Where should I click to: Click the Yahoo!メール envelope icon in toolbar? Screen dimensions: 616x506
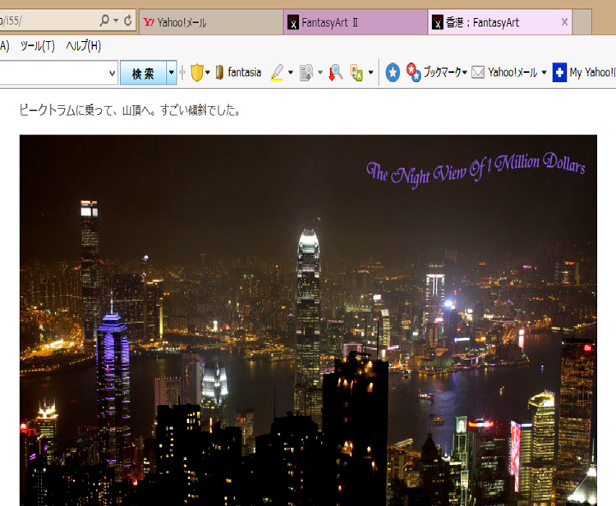[478, 72]
